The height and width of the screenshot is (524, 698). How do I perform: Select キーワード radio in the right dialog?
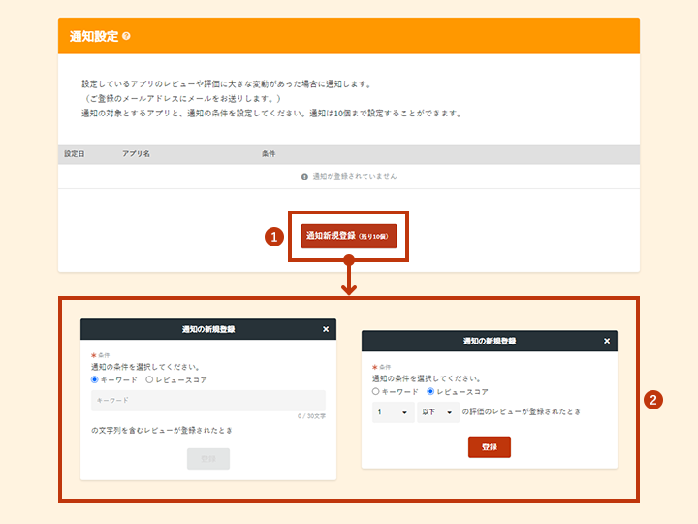(x=376, y=391)
